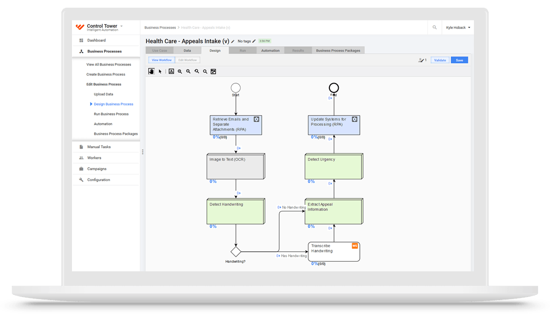Switch to View Workflow mode
This screenshot has width=550, height=318.
coord(161,60)
